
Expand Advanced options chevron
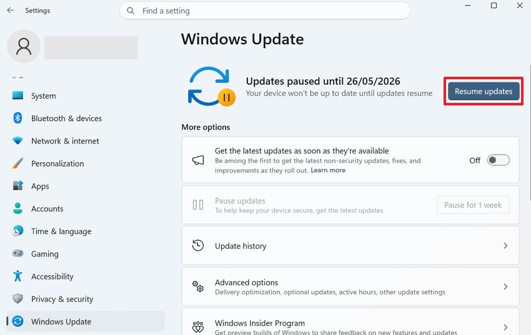pos(505,287)
